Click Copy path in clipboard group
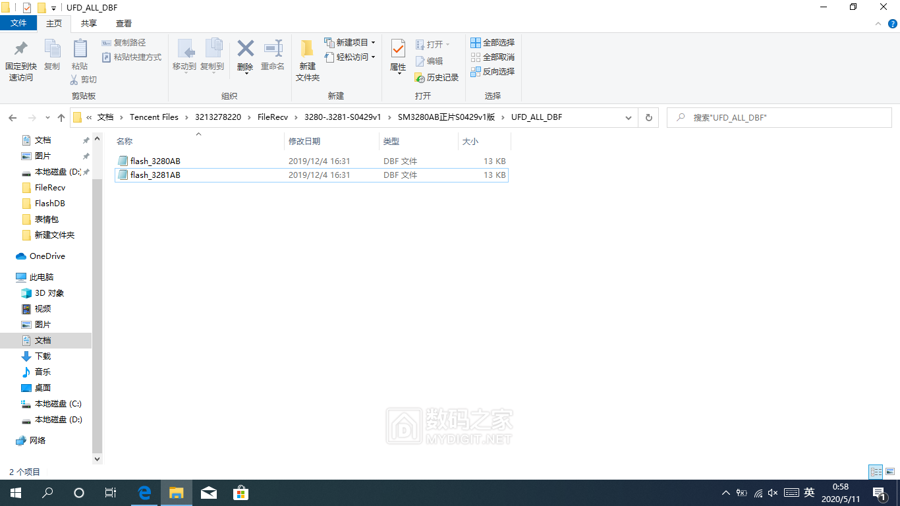The height and width of the screenshot is (506, 900). [124, 43]
